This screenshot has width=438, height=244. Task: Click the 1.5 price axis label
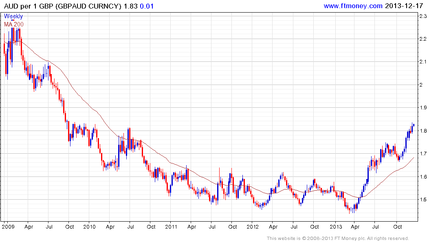click(423, 200)
